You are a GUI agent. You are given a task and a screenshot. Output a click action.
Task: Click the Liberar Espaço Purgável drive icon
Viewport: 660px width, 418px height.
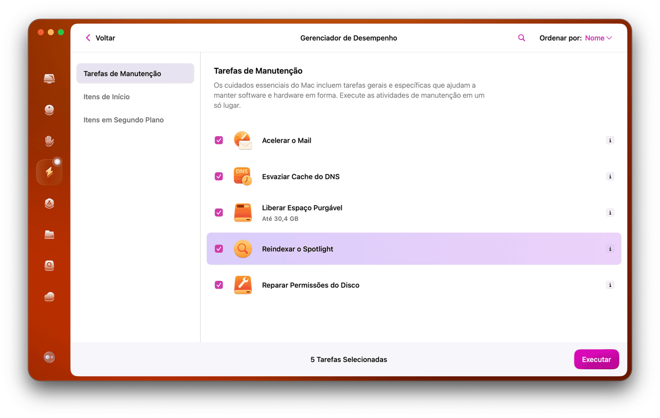click(243, 213)
